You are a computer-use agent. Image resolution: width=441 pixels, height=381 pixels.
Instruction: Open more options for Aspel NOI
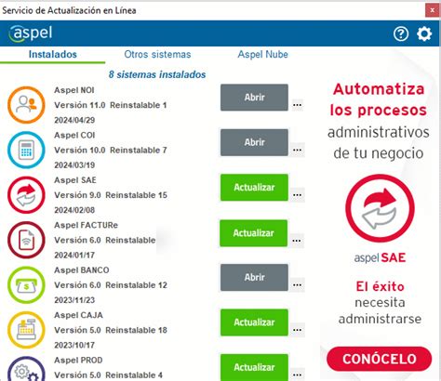298,105
